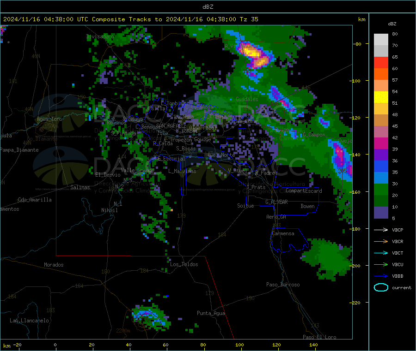Click the 'VBCT' legend label
Screen dimensions: 416x351
(x=398, y=253)
